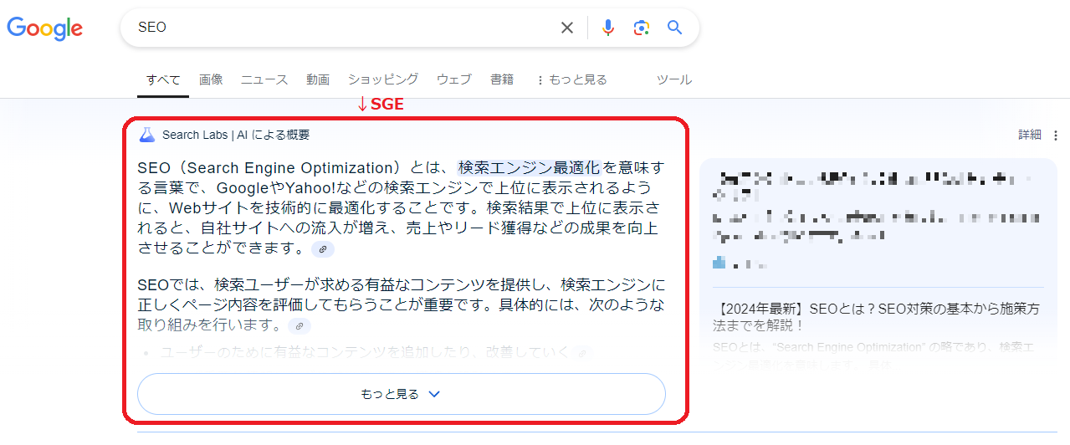Image resolution: width=1070 pixels, height=445 pixels.
Task: Open the ショッピング tab
Action: [383, 80]
